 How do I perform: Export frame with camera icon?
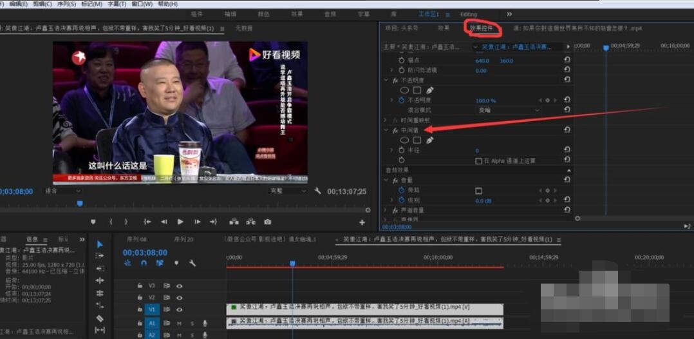click(267, 222)
